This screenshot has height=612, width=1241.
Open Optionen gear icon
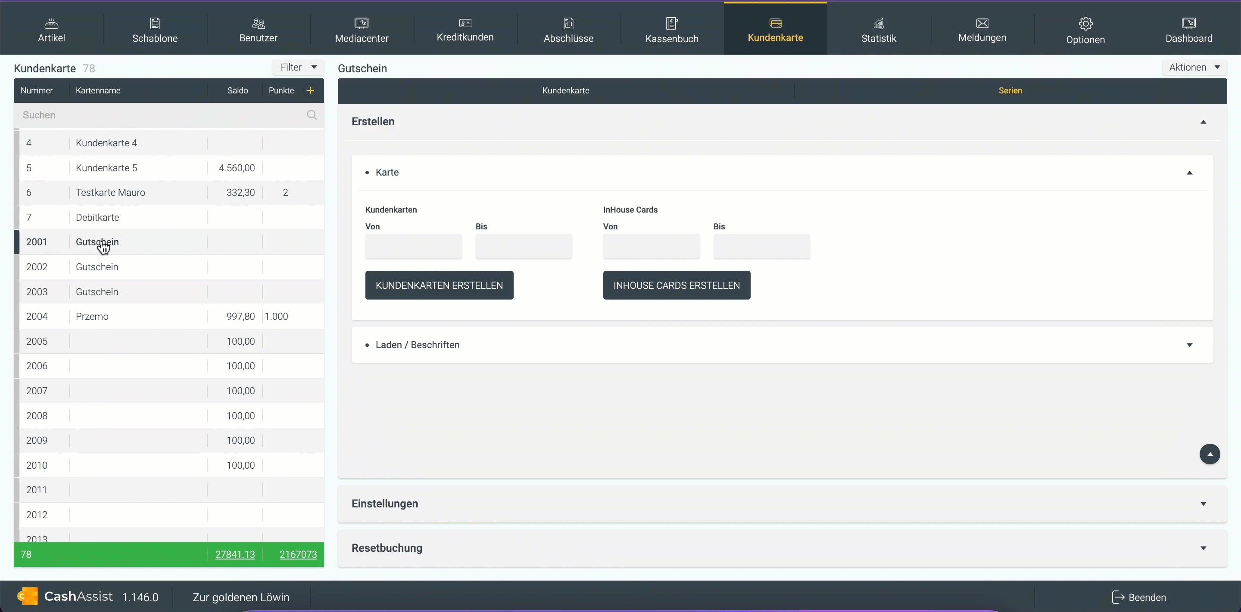click(1085, 23)
